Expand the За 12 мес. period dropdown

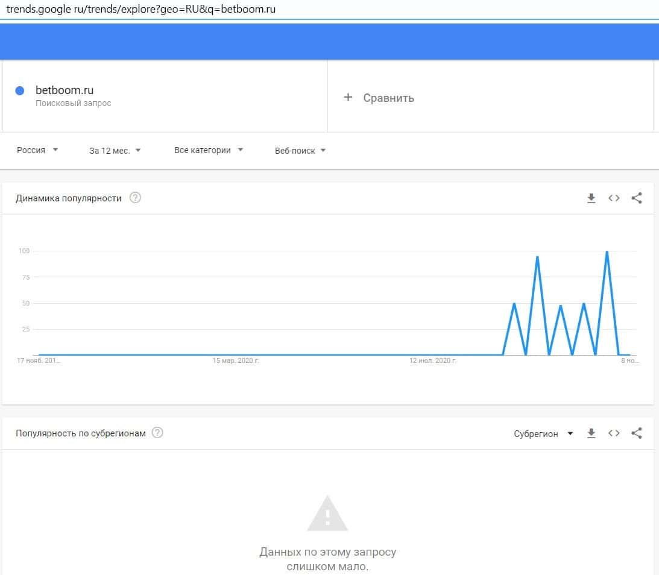115,151
